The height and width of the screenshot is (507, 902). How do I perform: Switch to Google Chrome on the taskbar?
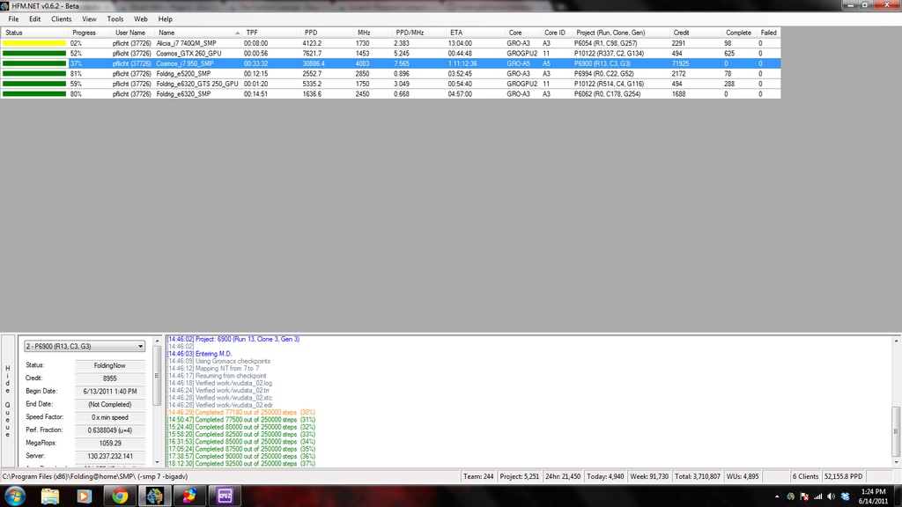coord(120,496)
